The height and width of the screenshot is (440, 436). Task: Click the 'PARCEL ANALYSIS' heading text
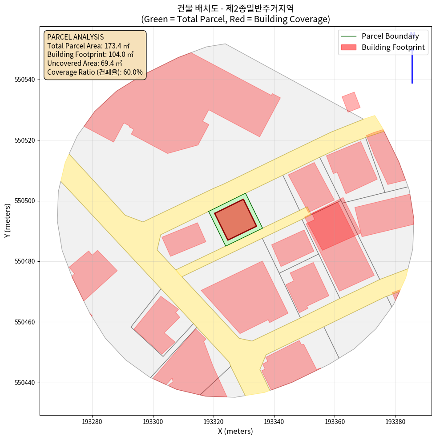pyautogui.click(x=75, y=37)
